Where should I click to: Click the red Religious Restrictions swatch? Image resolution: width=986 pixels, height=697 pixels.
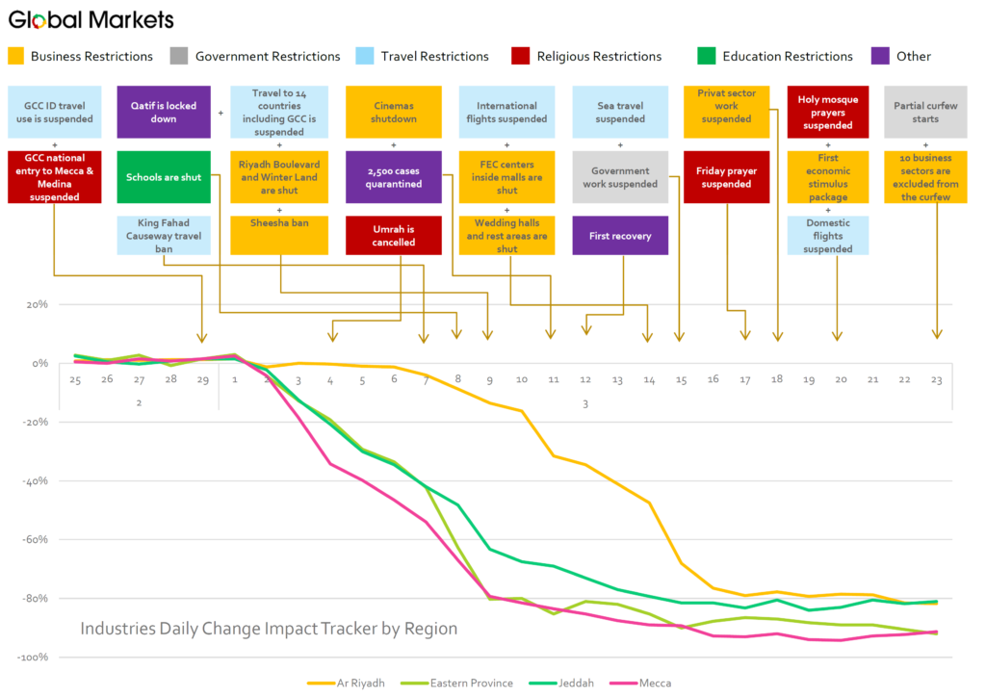click(x=522, y=56)
